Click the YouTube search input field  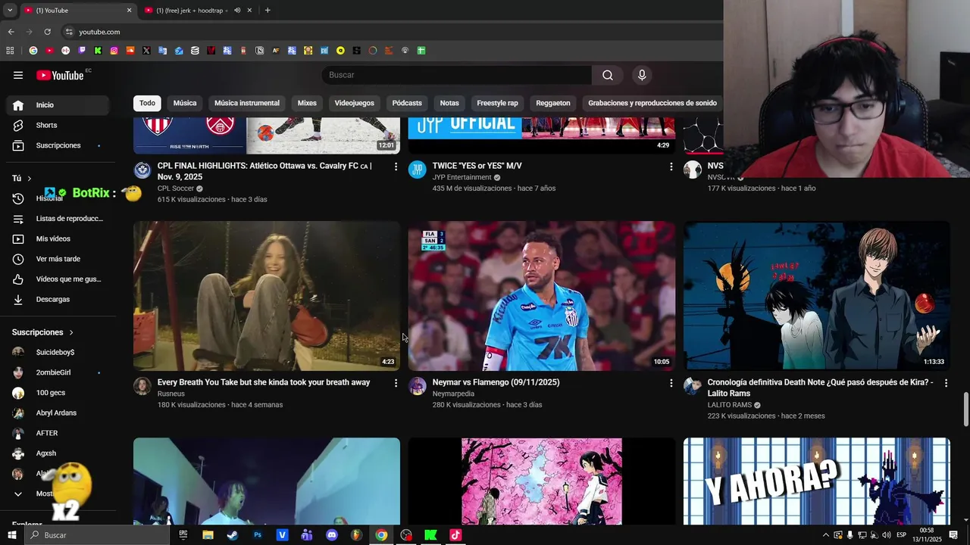point(456,75)
